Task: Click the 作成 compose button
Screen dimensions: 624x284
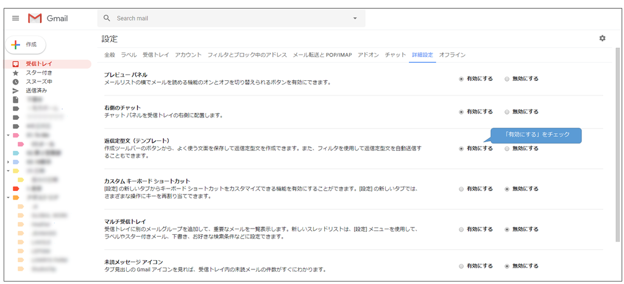Action: [x=26, y=45]
